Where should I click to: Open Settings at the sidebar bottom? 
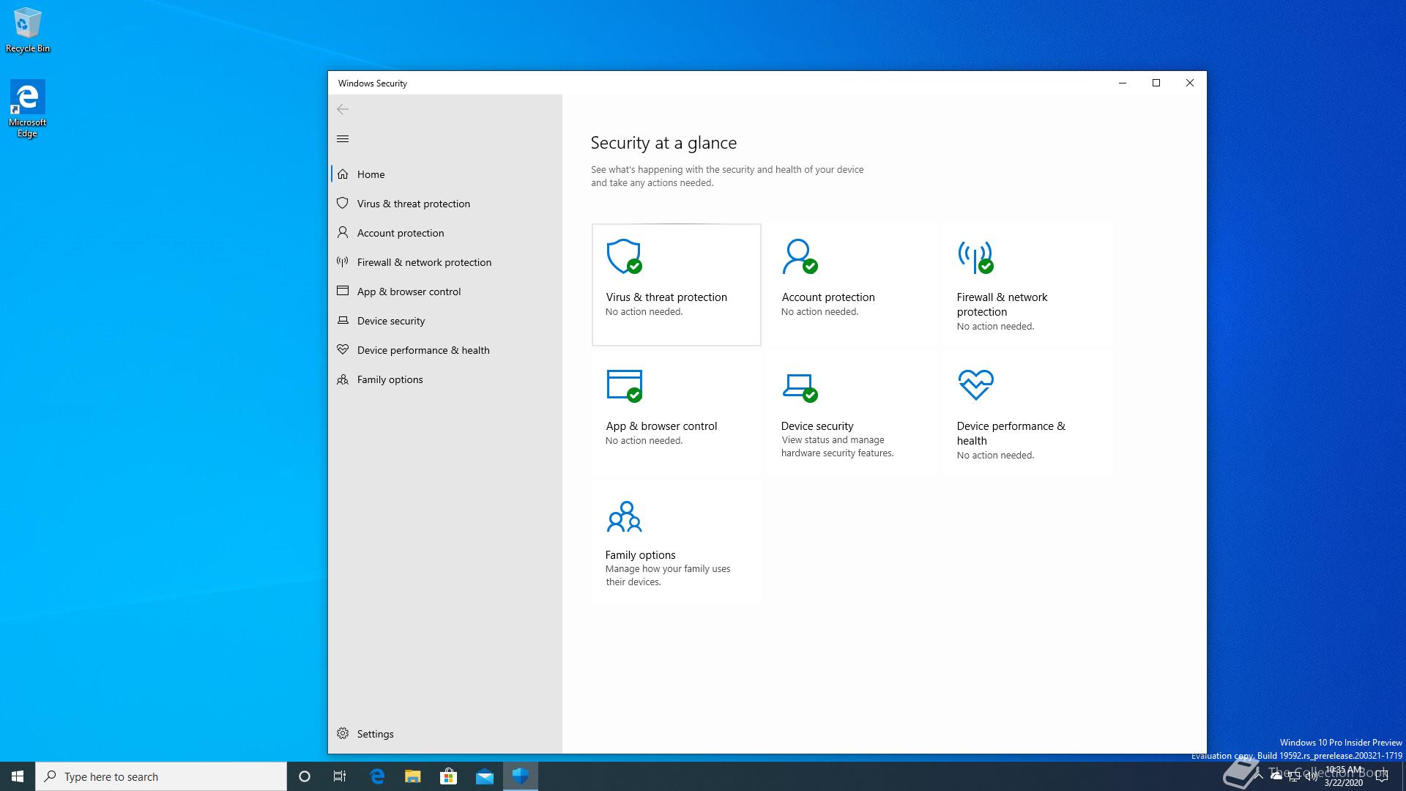pyautogui.click(x=445, y=734)
